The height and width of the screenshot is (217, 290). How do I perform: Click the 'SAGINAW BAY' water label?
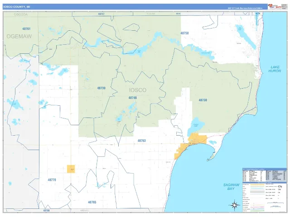[x=231, y=187]
